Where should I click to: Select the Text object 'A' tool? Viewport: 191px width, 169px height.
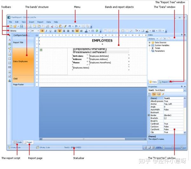click(x=10, y=40)
